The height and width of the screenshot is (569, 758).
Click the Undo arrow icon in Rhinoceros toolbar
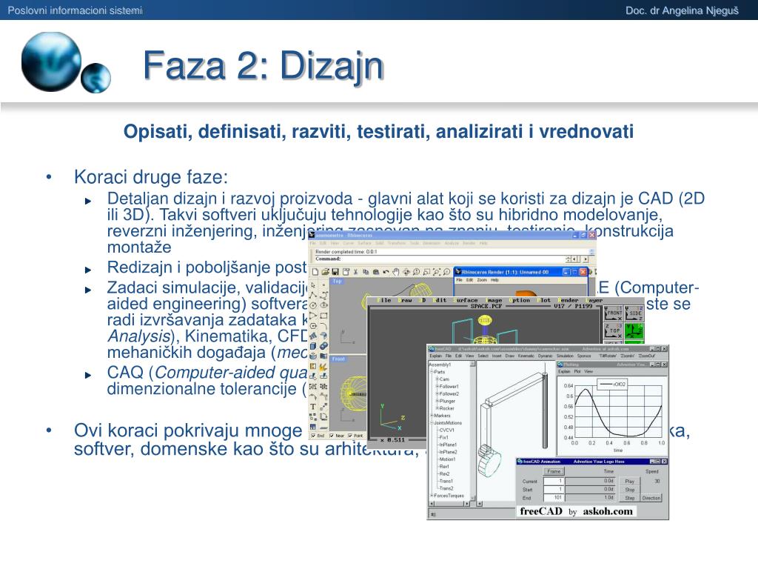click(386, 272)
